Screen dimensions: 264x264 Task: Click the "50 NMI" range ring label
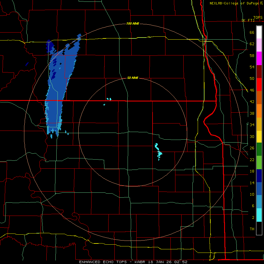[x=133, y=78]
